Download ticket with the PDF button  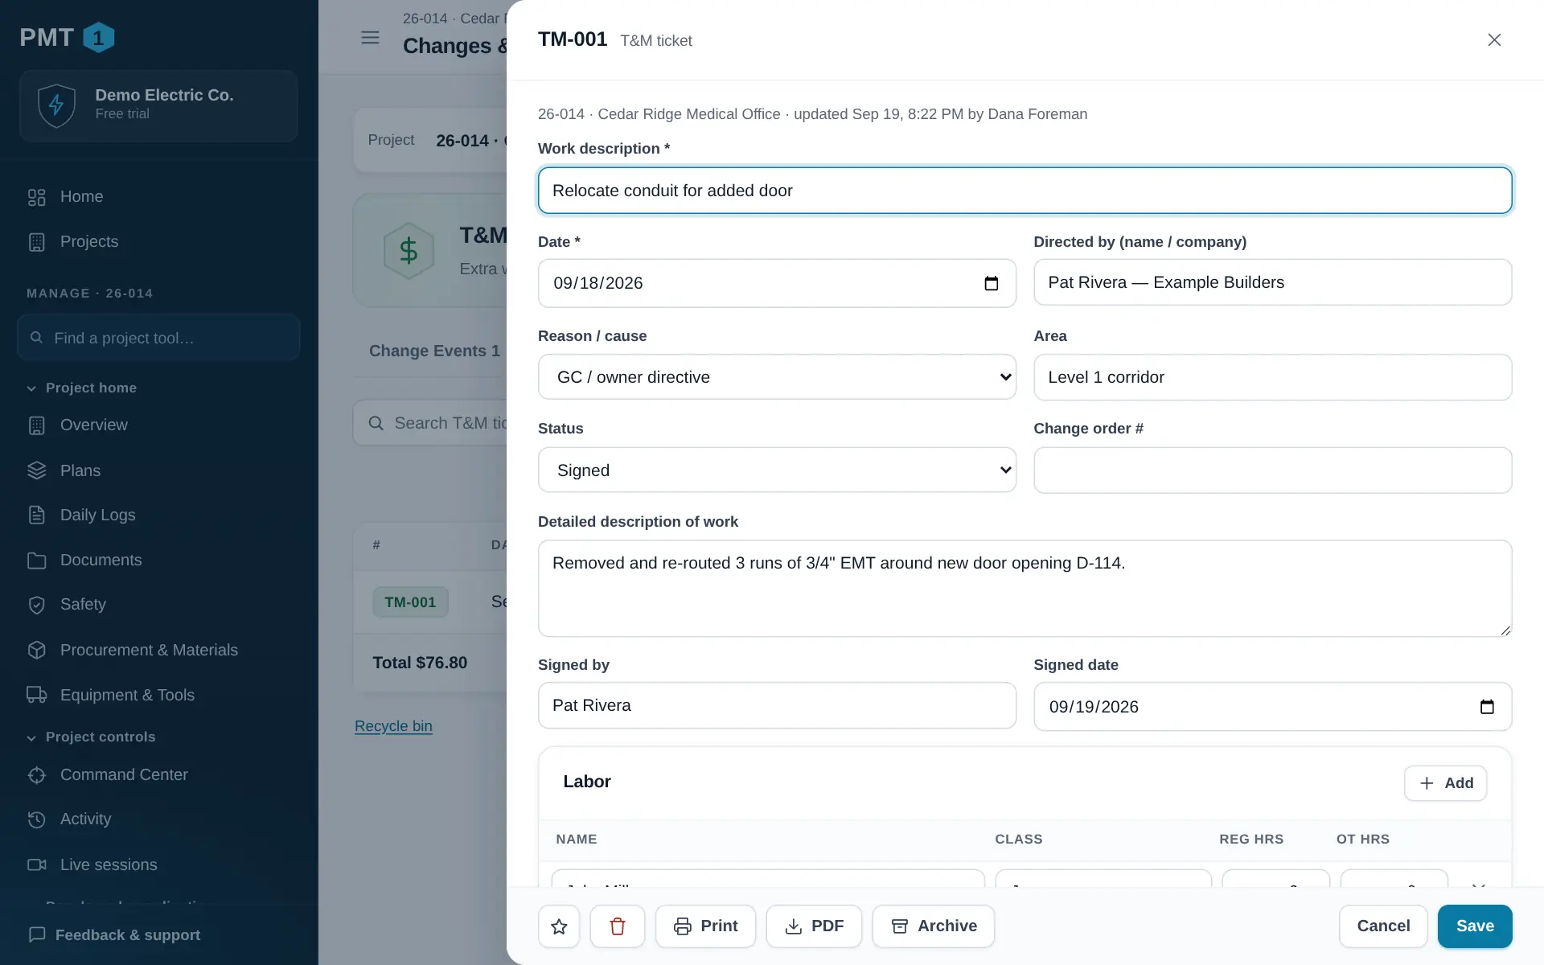coord(814,926)
